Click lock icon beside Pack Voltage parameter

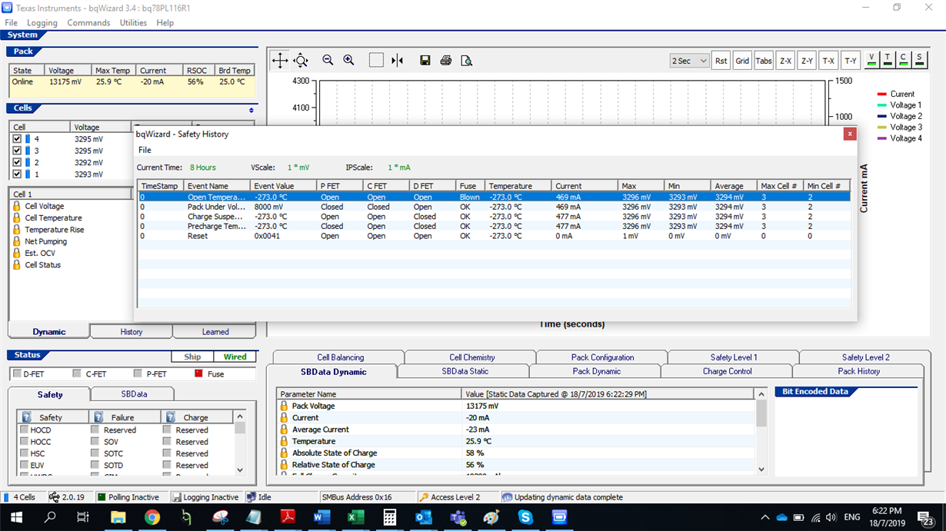pyautogui.click(x=284, y=406)
